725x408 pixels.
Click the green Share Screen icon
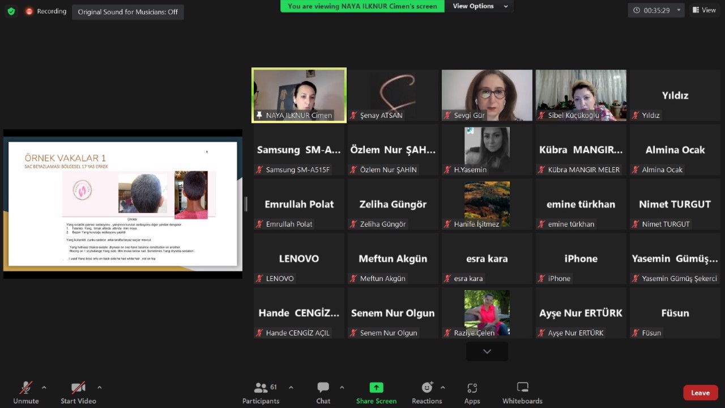(x=376, y=388)
